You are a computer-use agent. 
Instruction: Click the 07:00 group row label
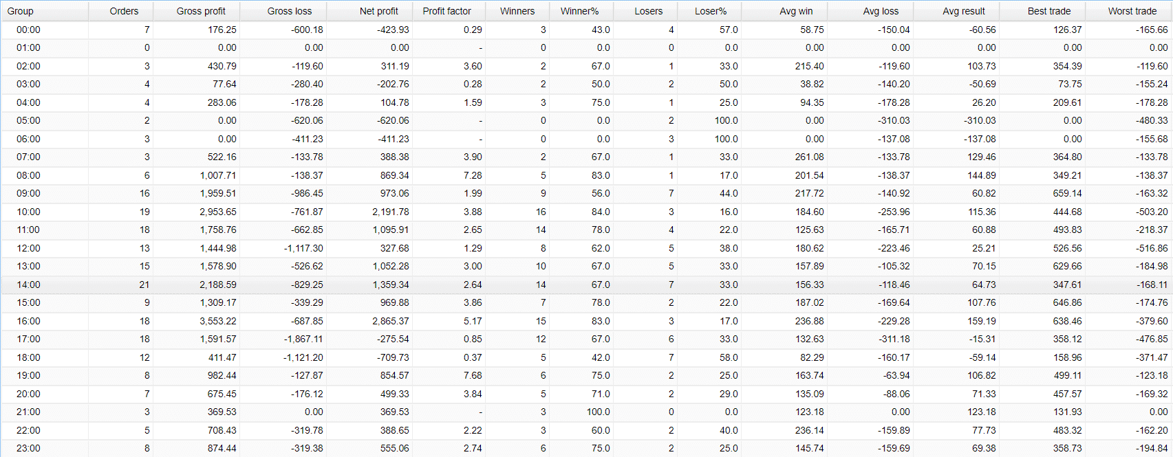[28, 157]
